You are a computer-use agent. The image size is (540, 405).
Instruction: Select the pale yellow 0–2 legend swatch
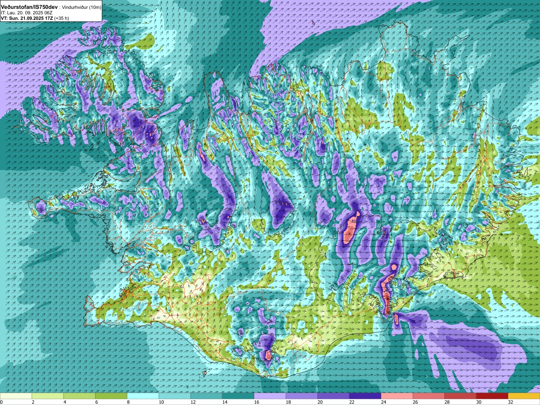[16, 396]
